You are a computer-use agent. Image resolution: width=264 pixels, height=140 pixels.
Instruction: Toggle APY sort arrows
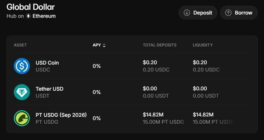pos(104,45)
